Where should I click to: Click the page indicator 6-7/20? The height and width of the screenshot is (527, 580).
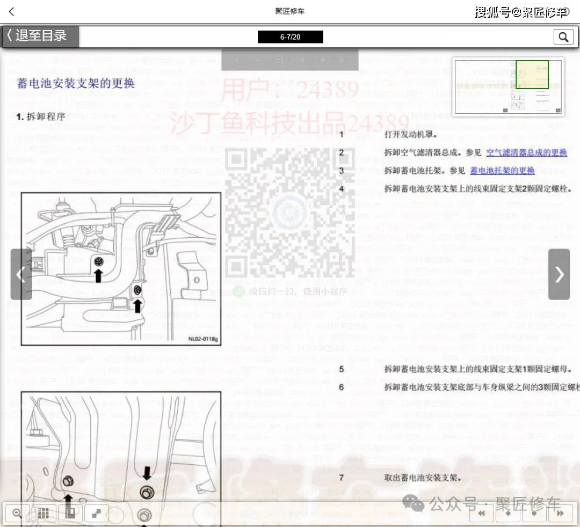[x=290, y=37]
